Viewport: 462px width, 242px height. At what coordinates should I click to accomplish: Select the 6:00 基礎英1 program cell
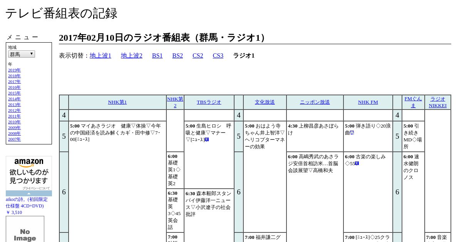pyautogui.click(x=175, y=170)
